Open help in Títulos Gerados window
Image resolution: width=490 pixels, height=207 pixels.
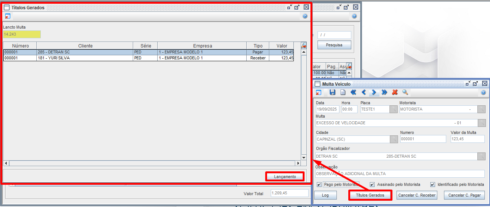tap(305, 16)
